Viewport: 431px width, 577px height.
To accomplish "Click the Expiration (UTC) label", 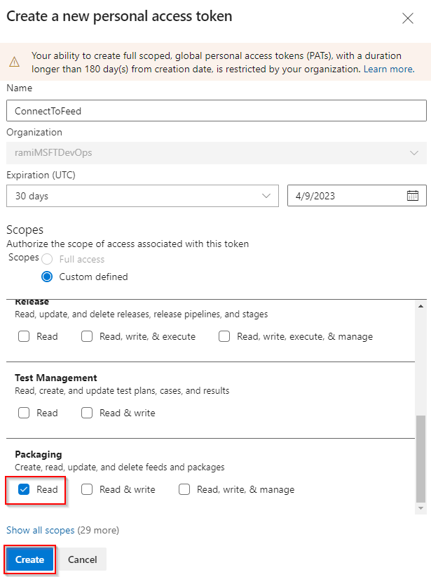I will pyautogui.click(x=41, y=175).
